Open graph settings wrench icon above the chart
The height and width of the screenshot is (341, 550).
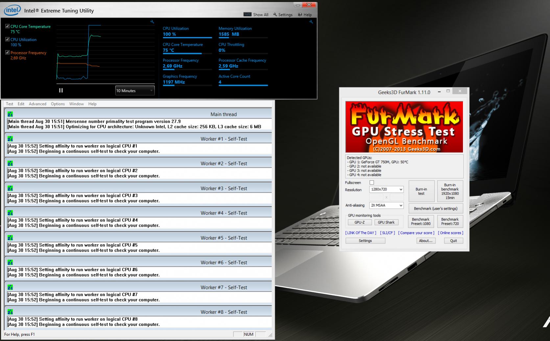(152, 22)
